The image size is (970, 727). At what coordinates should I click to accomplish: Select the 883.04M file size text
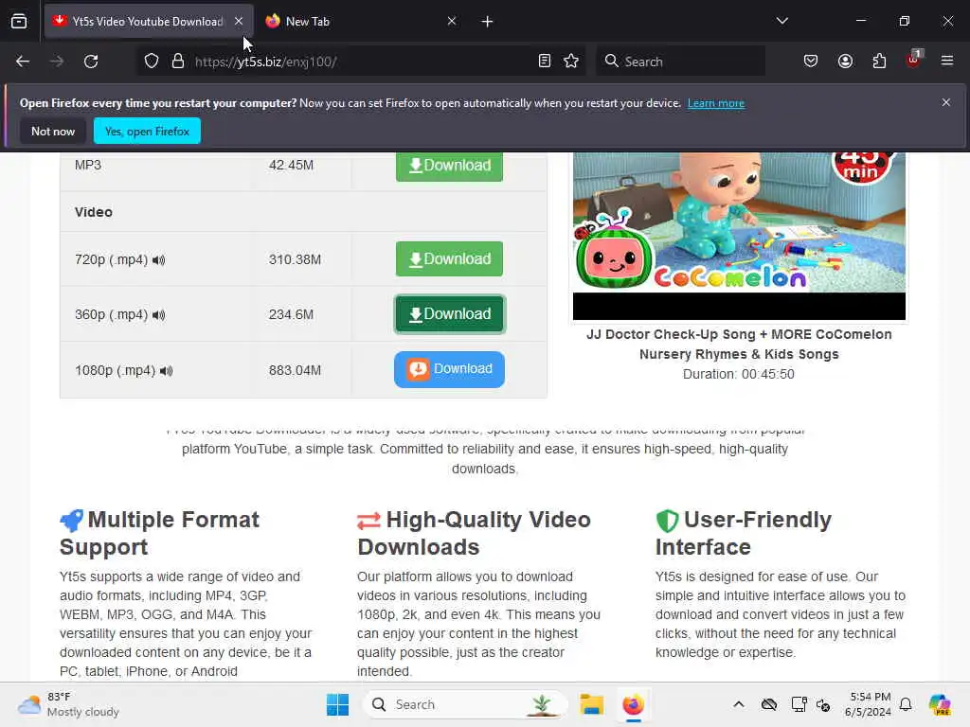pos(296,370)
